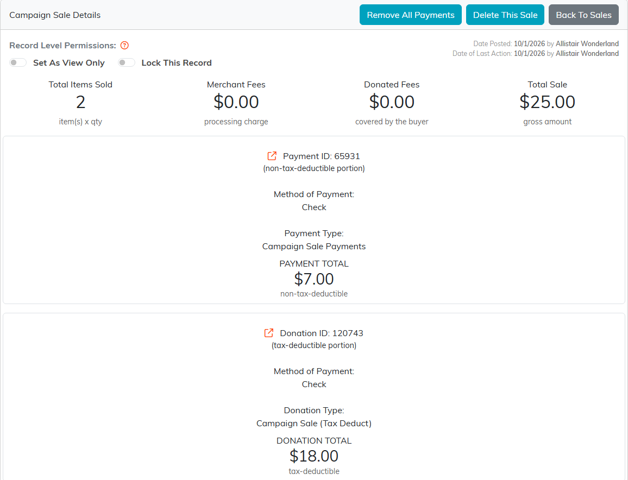
Task: Click the (tax-deductible portion) note
Action: (314, 345)
